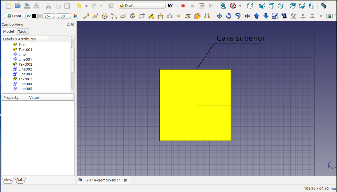Toggle construction mode button

coord(29,16)
